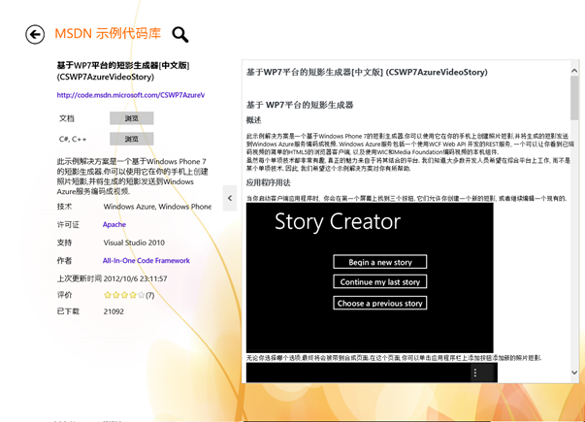Click the vertical scrollbar thumb in the description pane
The image size is (585, 422).
[x=574, y=97]
